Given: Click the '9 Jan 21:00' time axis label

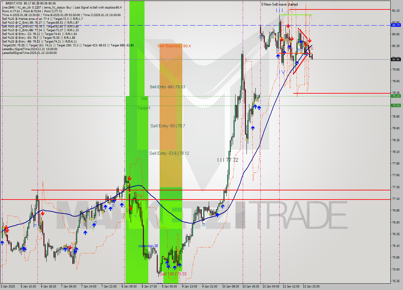Looking at the screenshot, I should click(210, 287).
